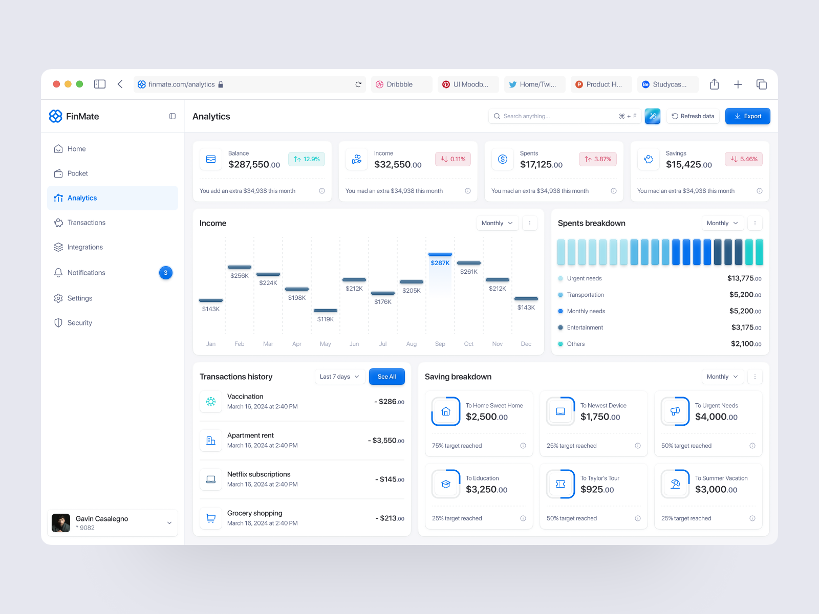Click the share icon in the browser toolbar
The image size is (819, 614).
(x=715, y=84)
